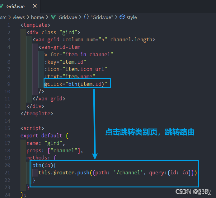Click the cube icon beside style

122,17
